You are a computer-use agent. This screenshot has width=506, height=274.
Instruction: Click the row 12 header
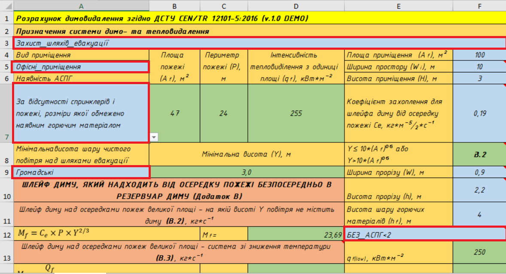(x=6, y=234)
